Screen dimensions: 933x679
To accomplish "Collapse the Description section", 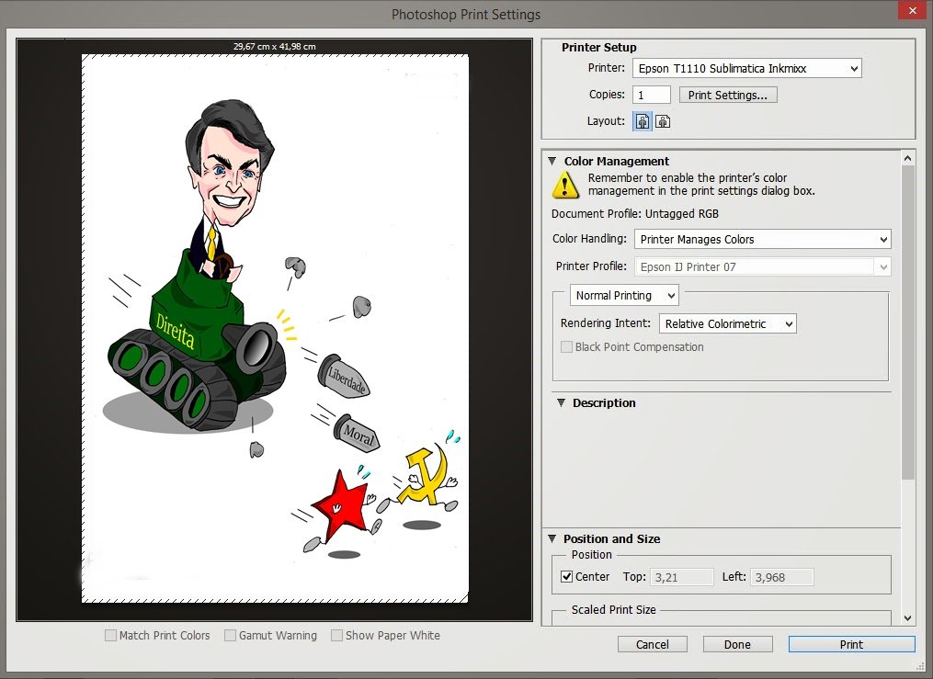I will click(x=560, y=402).
